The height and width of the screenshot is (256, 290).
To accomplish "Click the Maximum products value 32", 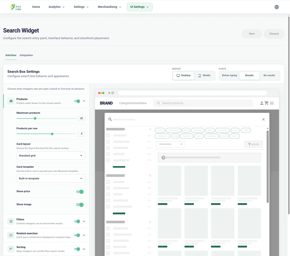I will pos(82,118).
